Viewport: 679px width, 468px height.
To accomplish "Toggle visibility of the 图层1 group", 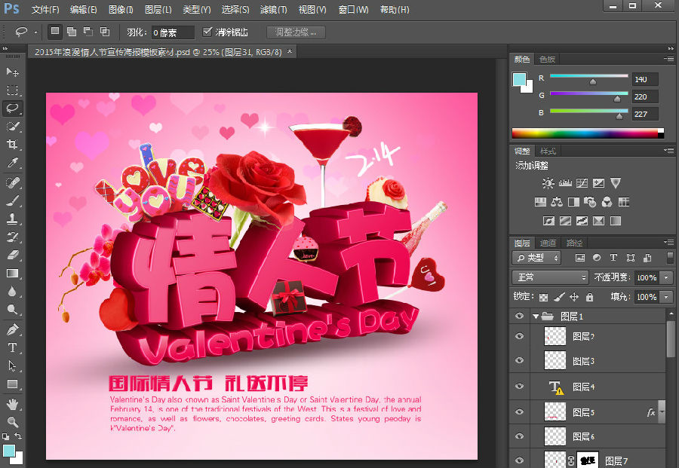I will [519, 317].
